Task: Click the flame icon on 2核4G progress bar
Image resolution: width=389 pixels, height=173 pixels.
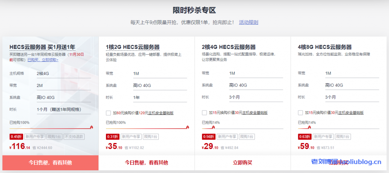Action: pyautogui.click(x=213, y=127)
